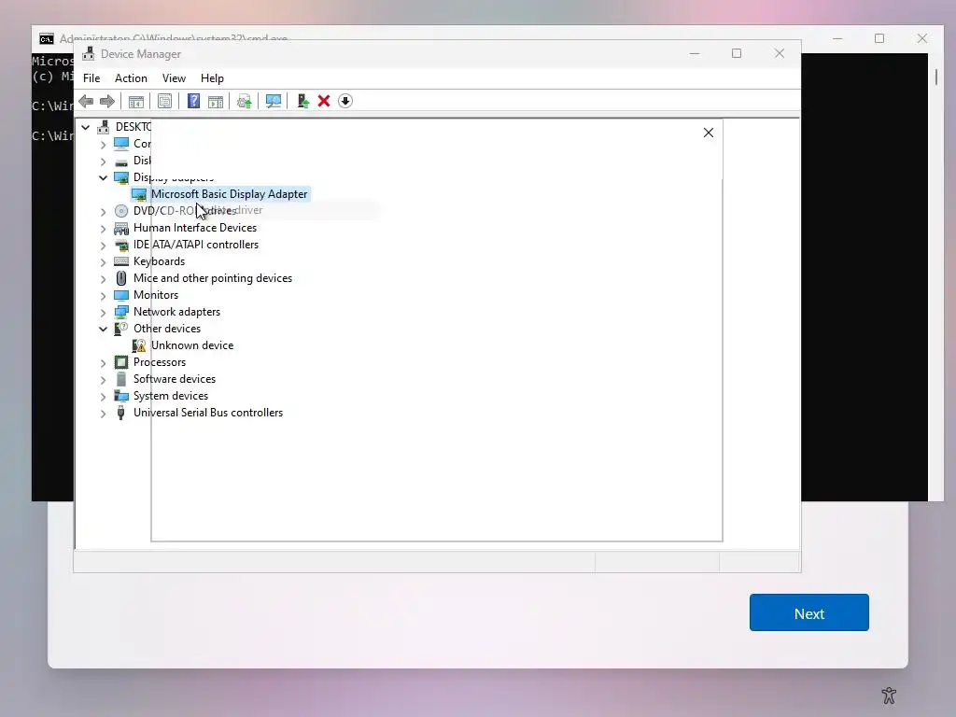Expand the Monitors chevron
956x717 pixels.
pyautogui.click(x=103, y=296)
